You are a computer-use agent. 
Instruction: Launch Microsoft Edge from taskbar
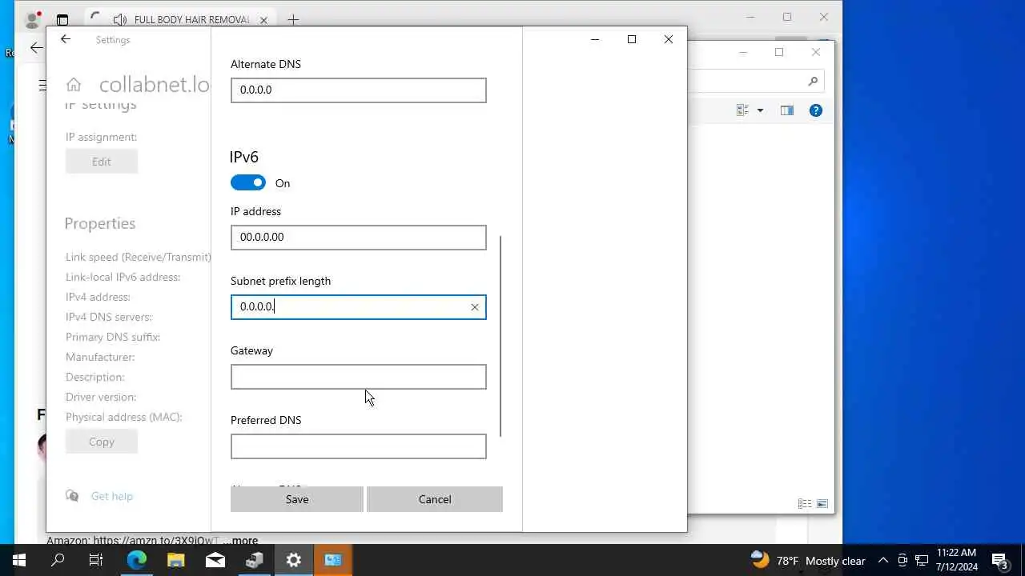coord(136,560)
